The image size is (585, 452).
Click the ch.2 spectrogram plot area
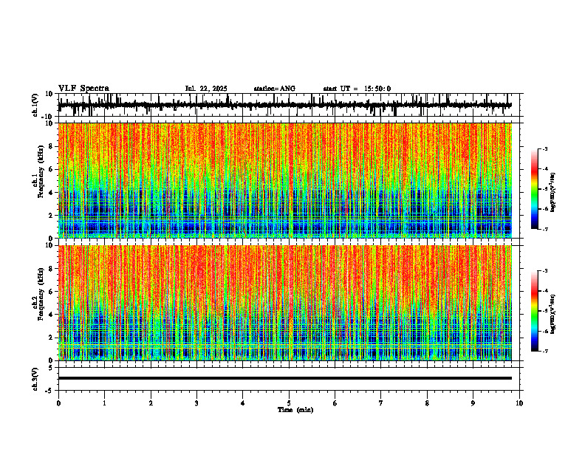pyautogui.click(x=285, y=303)
